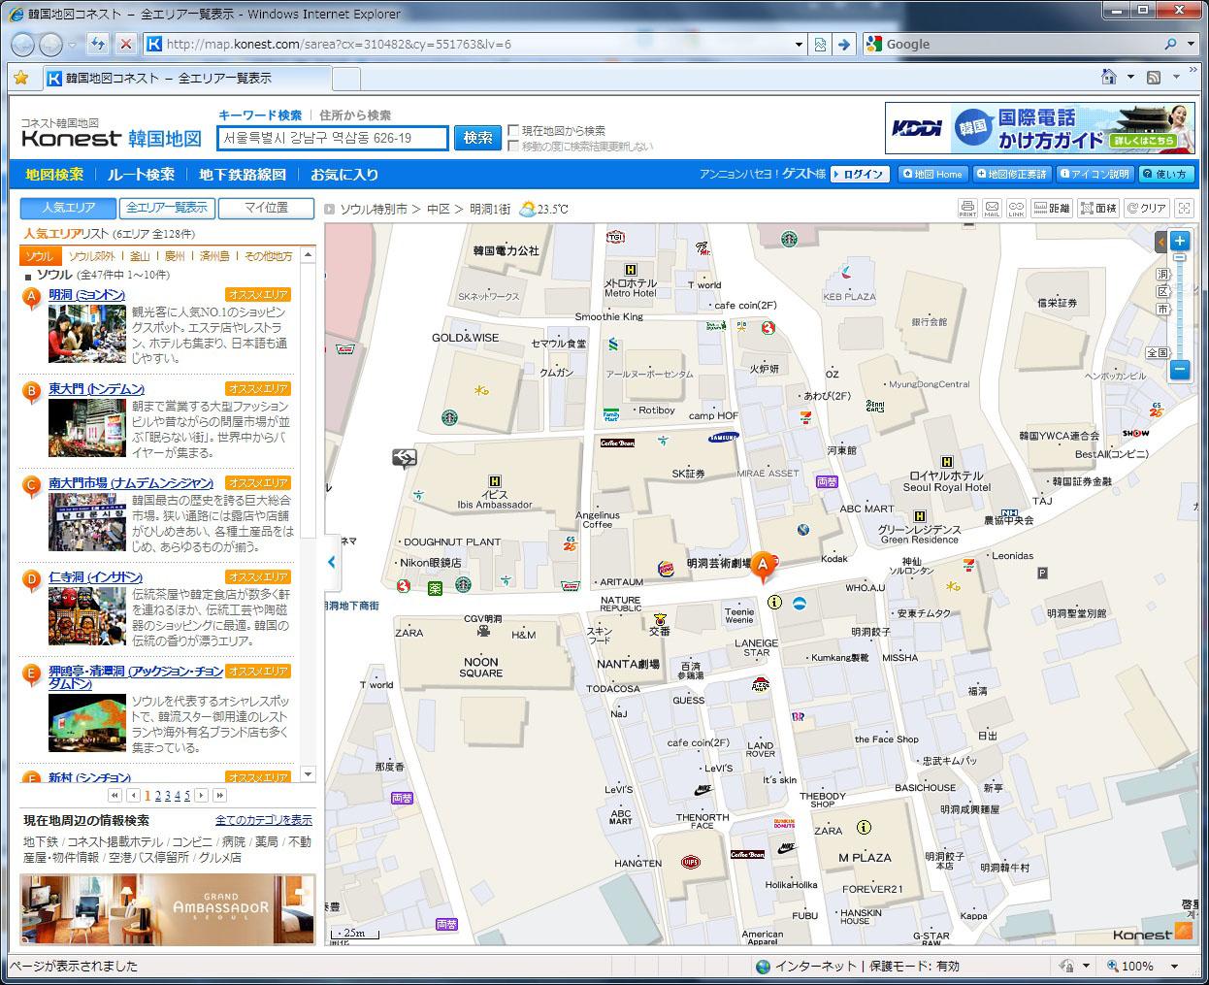Click the ログイン login button

tap(860, 175)
